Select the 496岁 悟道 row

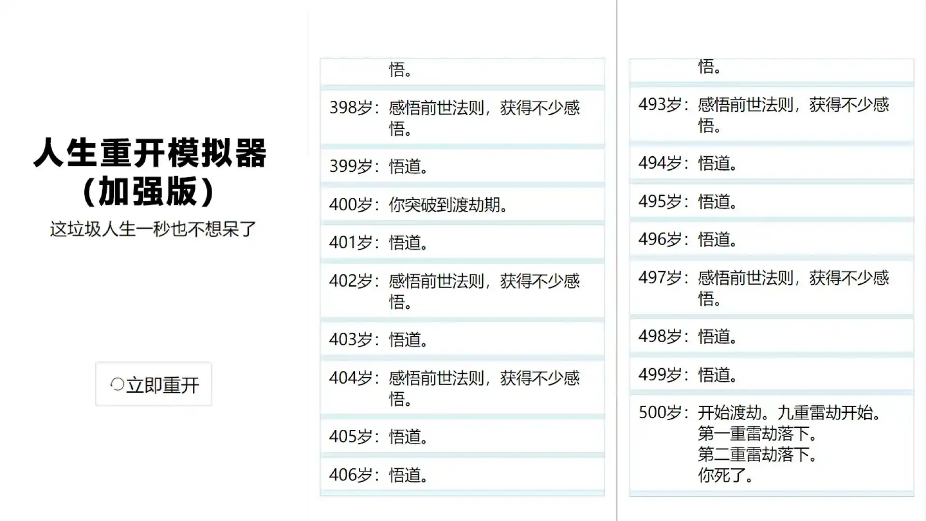click(x=771, y=239)
